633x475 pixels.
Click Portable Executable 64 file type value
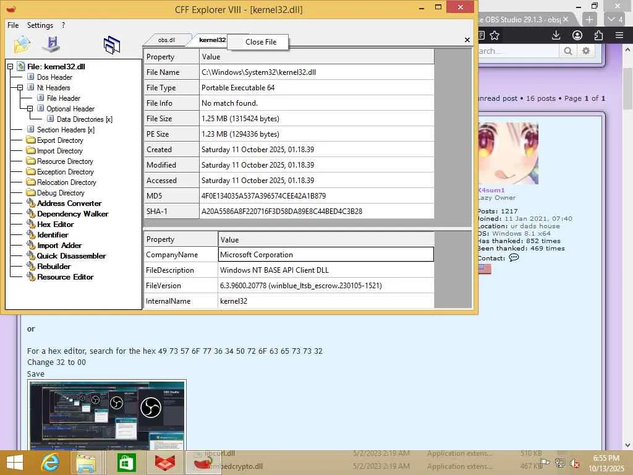pyautogui.click(x=238, y=88)
